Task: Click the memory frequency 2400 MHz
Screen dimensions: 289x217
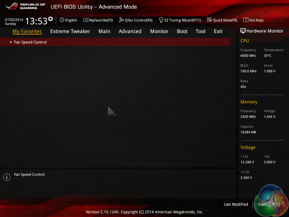Action: [x=248, y=117]
